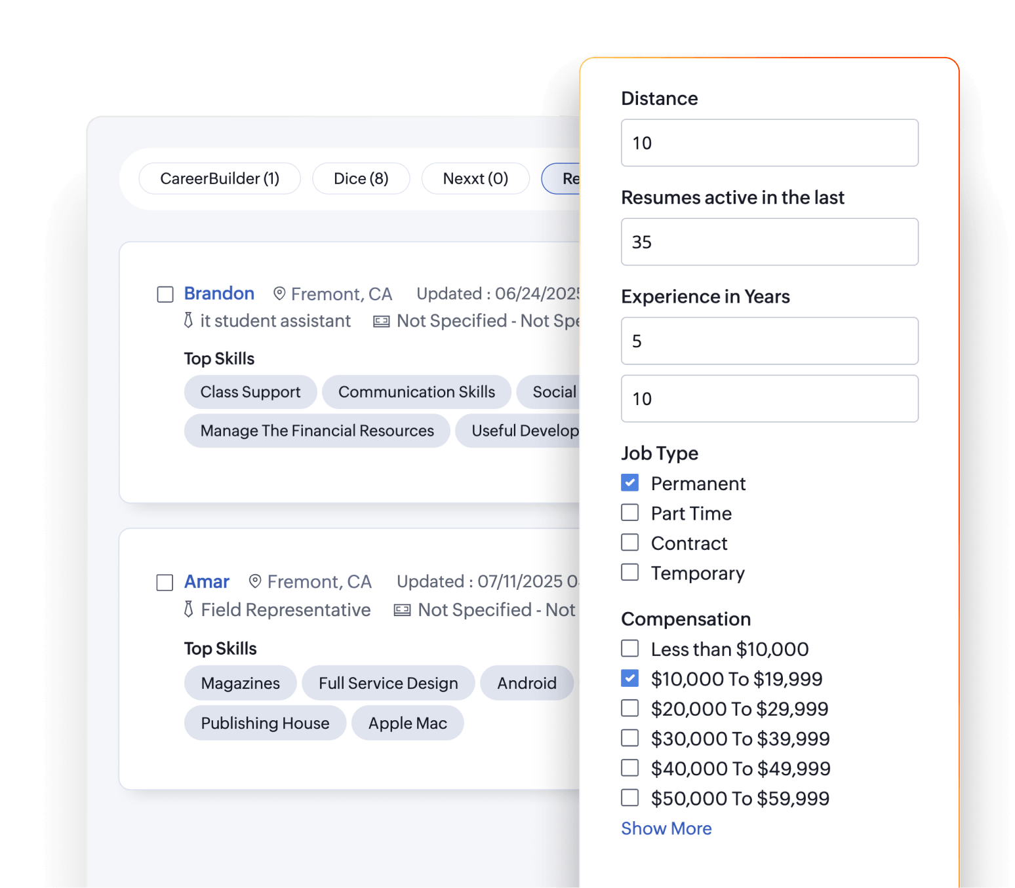Disable the Permanent job type checkbox

click(629, 482)
